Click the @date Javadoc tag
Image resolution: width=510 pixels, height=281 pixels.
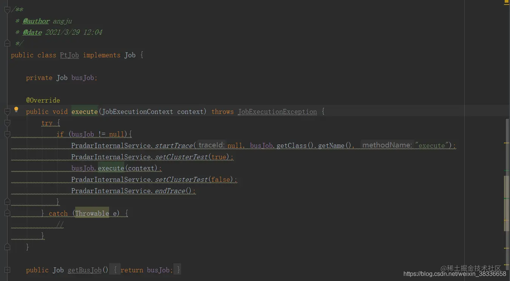pyautogui.click(x=32, y=32)
